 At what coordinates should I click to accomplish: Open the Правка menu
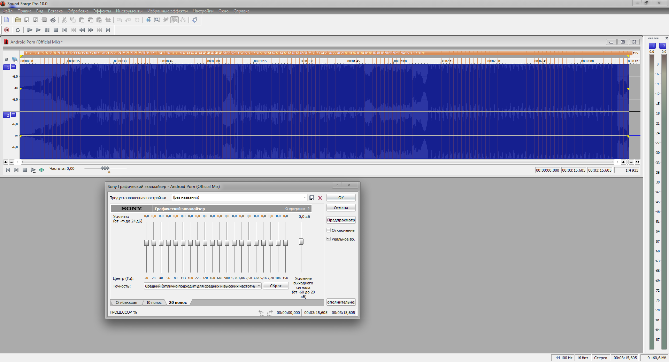pyautogui.click(x=24, y=11)
